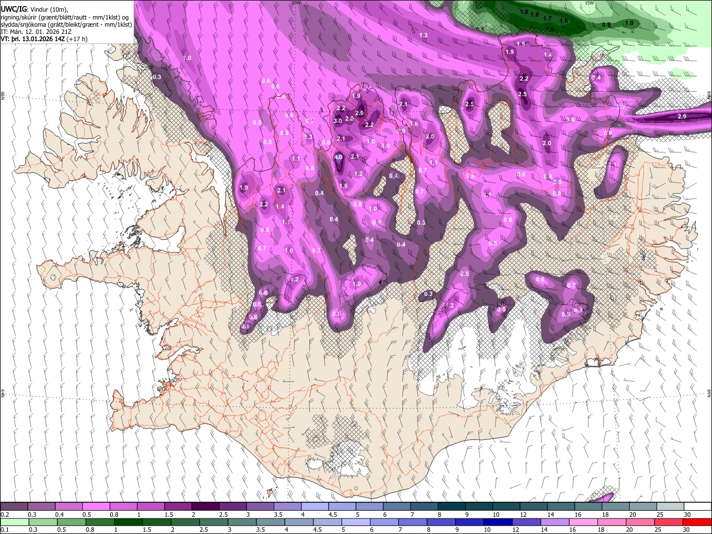Click the '4.0' precipitation value on the map
Image resolution: width=712 pixels, height=534 pixels.
[338, 157]
